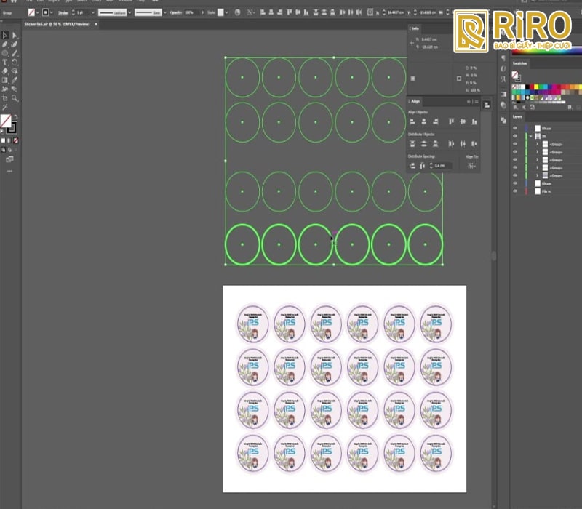Pick the yellow swatch in Swatches panel

[x=536, y=87]
